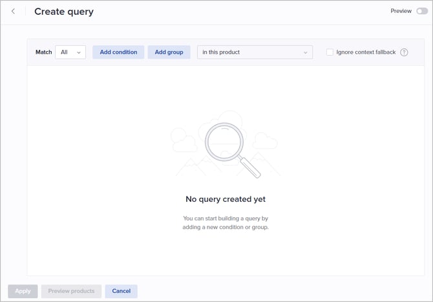The image size is (433, 302).
Task: Enable the Ignore context fallback checkbox
Action: pyautogui.click(x=330, y=52)
